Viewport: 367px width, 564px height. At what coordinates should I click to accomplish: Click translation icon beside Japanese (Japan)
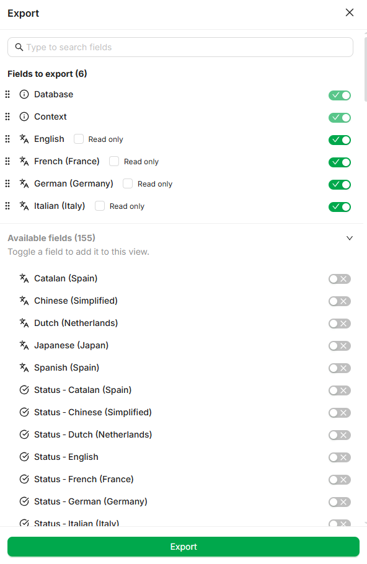point(24,345)
